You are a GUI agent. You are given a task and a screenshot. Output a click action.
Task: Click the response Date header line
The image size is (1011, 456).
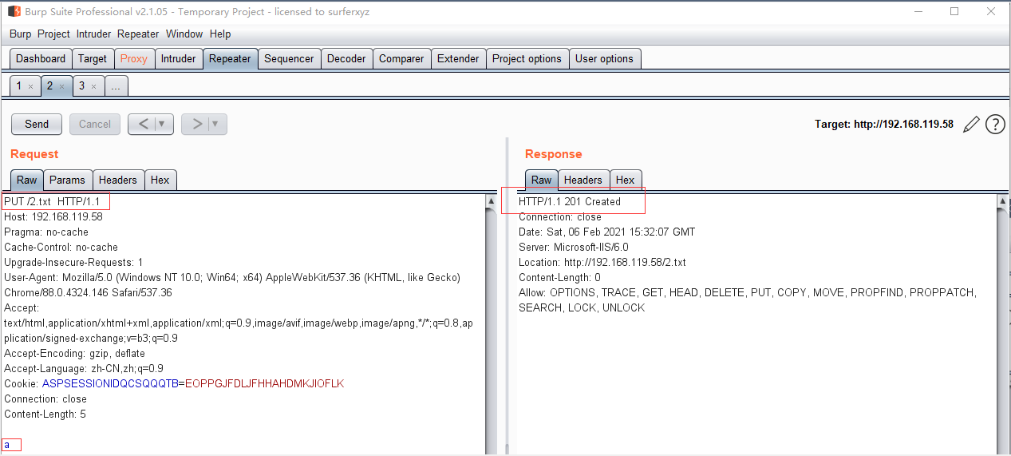click(607, 232)
